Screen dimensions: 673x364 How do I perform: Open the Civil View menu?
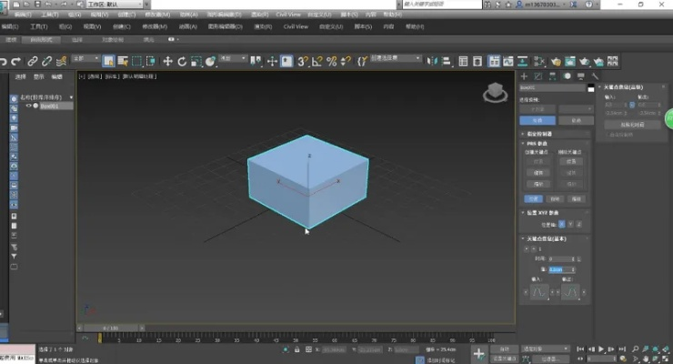(296, 26)
